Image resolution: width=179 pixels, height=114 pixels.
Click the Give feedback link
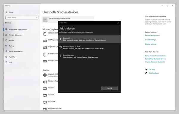click(154, 73)
